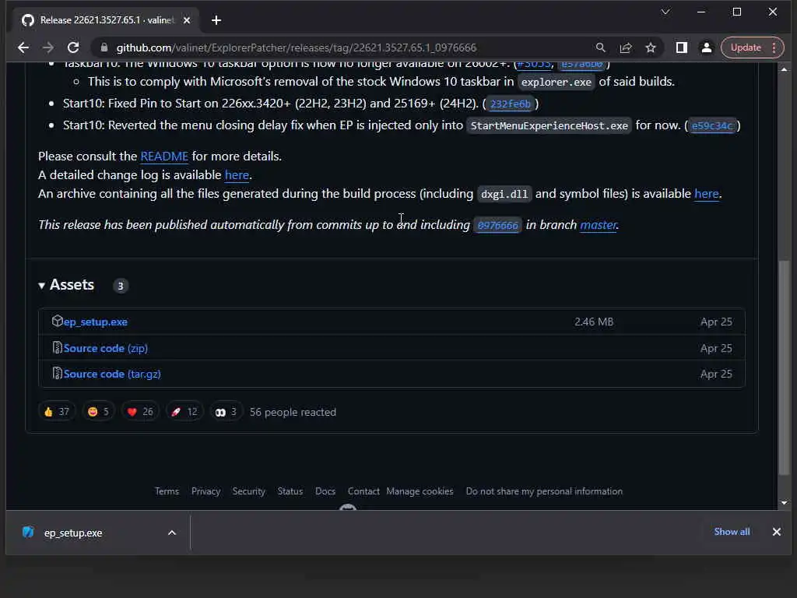Click the package icon beside ep_setup.exe

pyautogui.click(x=57, y=321)
